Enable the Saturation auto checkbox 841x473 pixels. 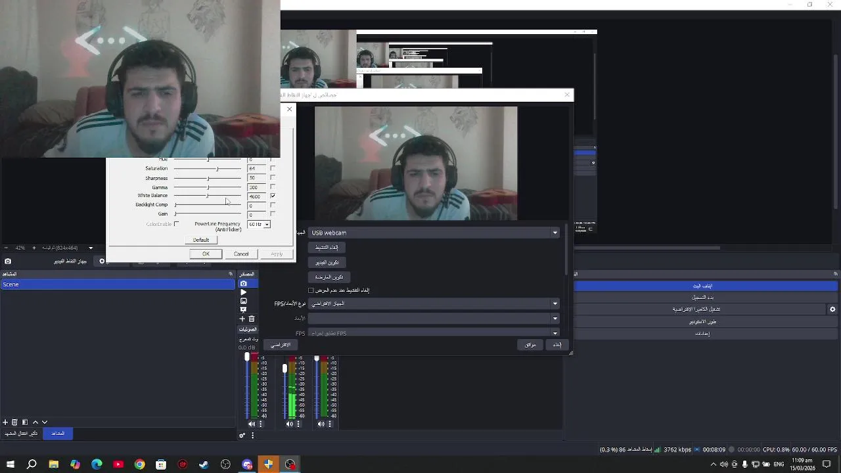[x=273, y=168]
